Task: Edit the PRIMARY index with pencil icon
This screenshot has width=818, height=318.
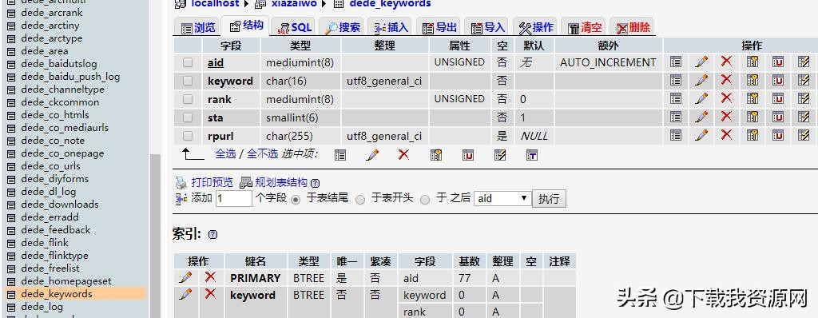Action: (185, 277)
